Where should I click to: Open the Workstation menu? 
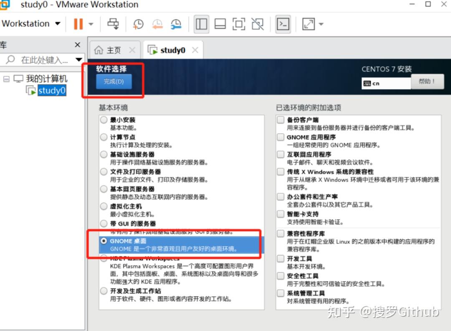click(31, 23)
